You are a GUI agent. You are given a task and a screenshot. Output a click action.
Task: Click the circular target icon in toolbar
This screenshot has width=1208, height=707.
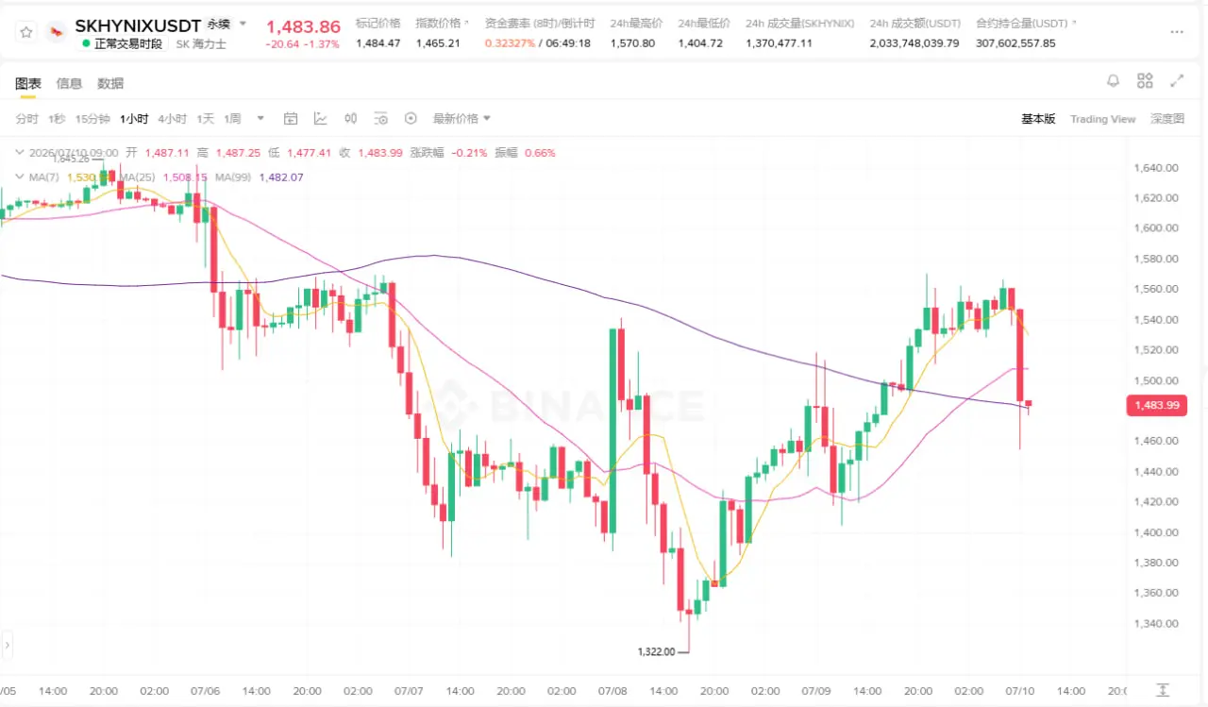(411, 118)
